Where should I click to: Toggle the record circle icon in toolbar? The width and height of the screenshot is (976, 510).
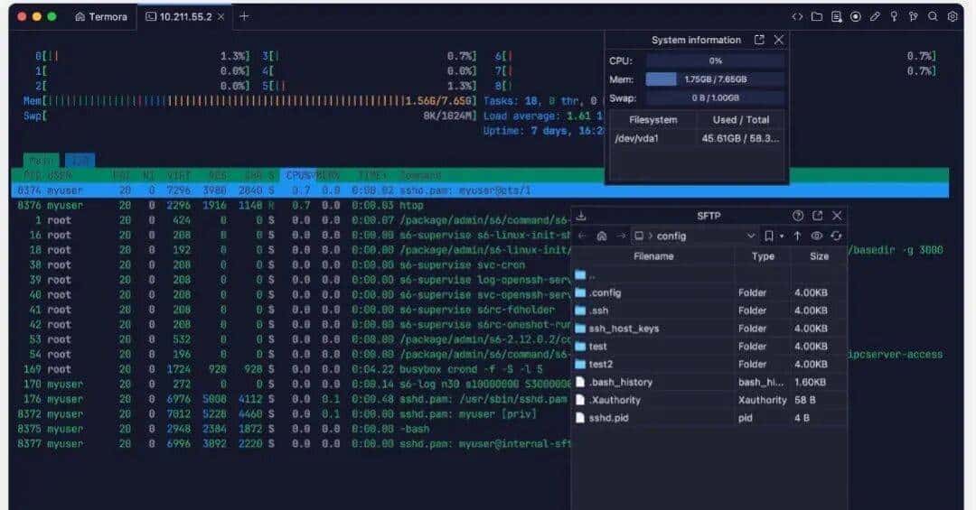point(855,16)
